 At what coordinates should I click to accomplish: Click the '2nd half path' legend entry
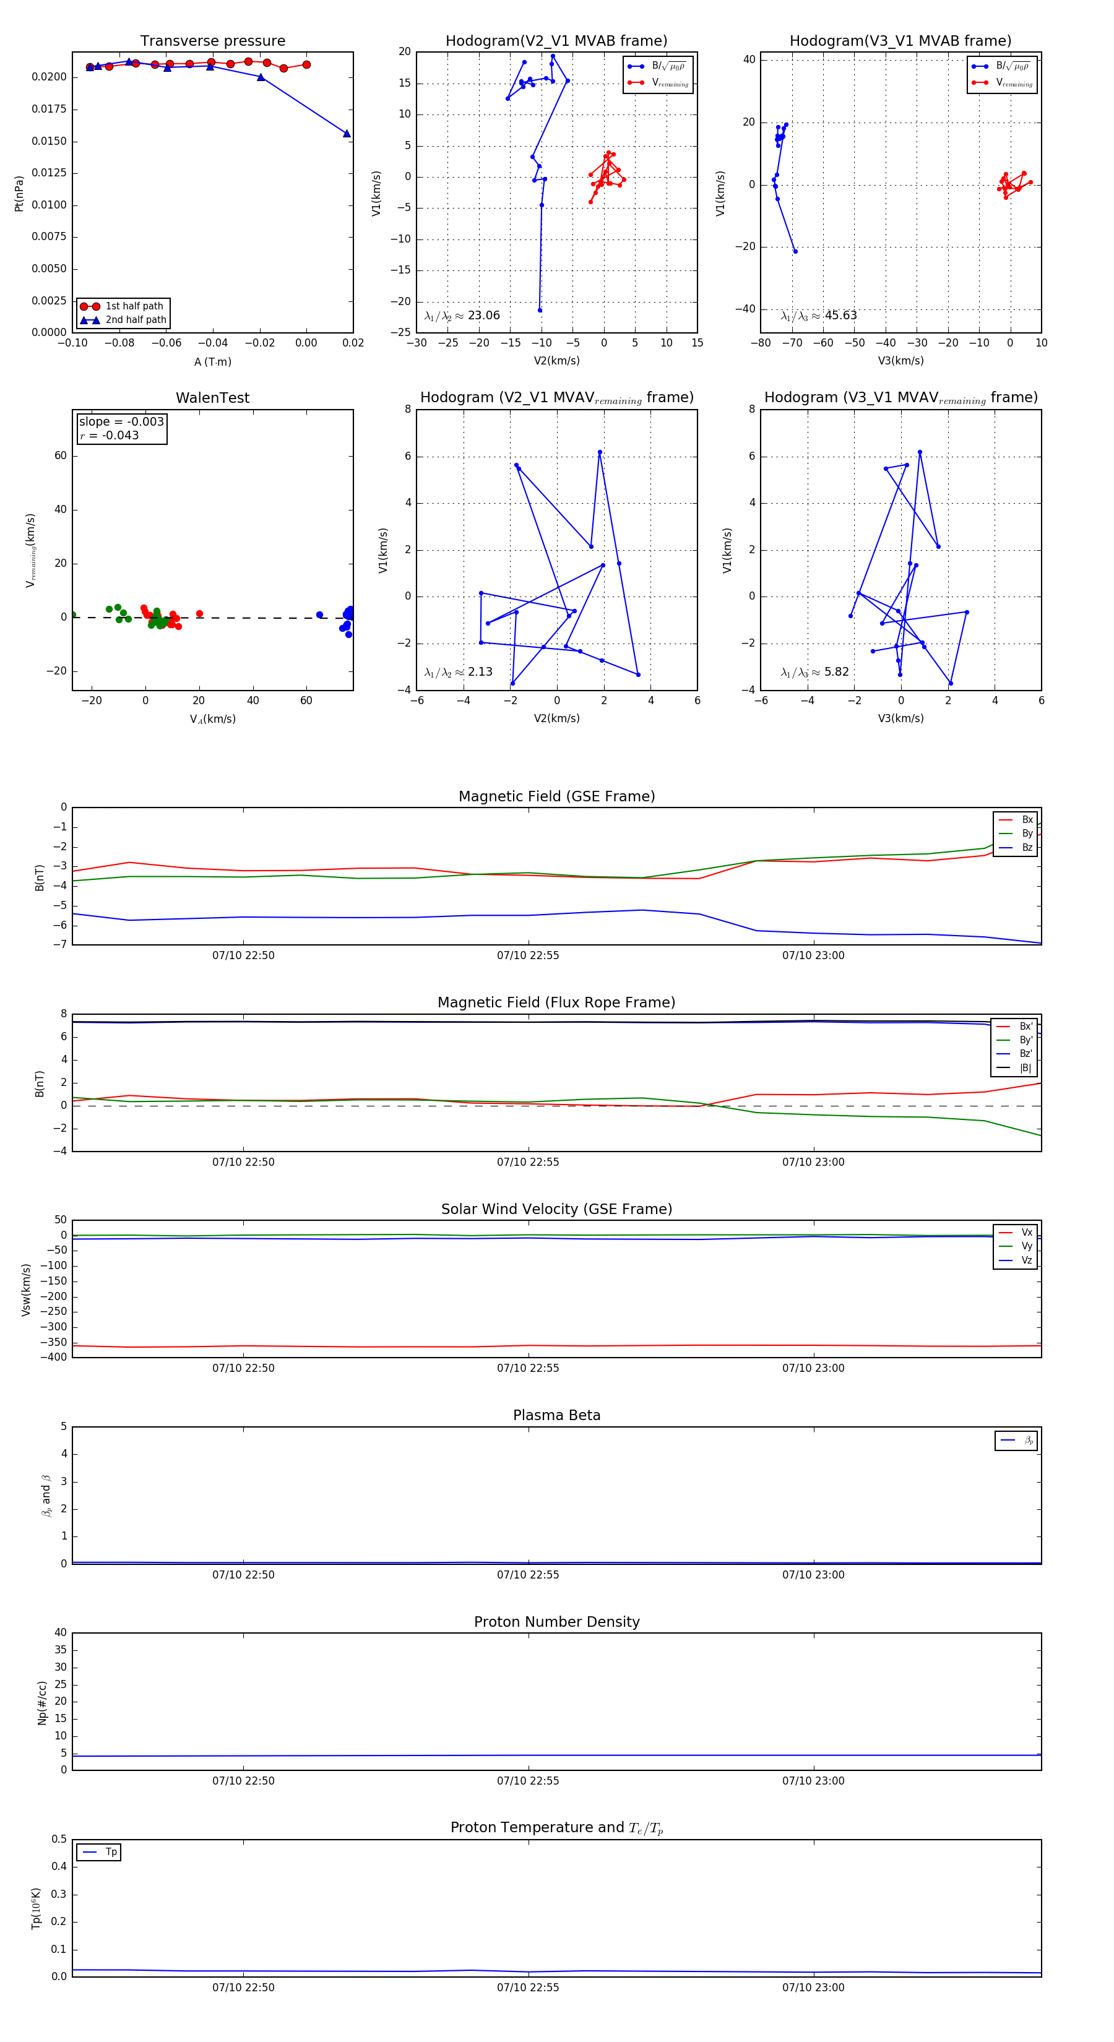[x=124, y=321]
